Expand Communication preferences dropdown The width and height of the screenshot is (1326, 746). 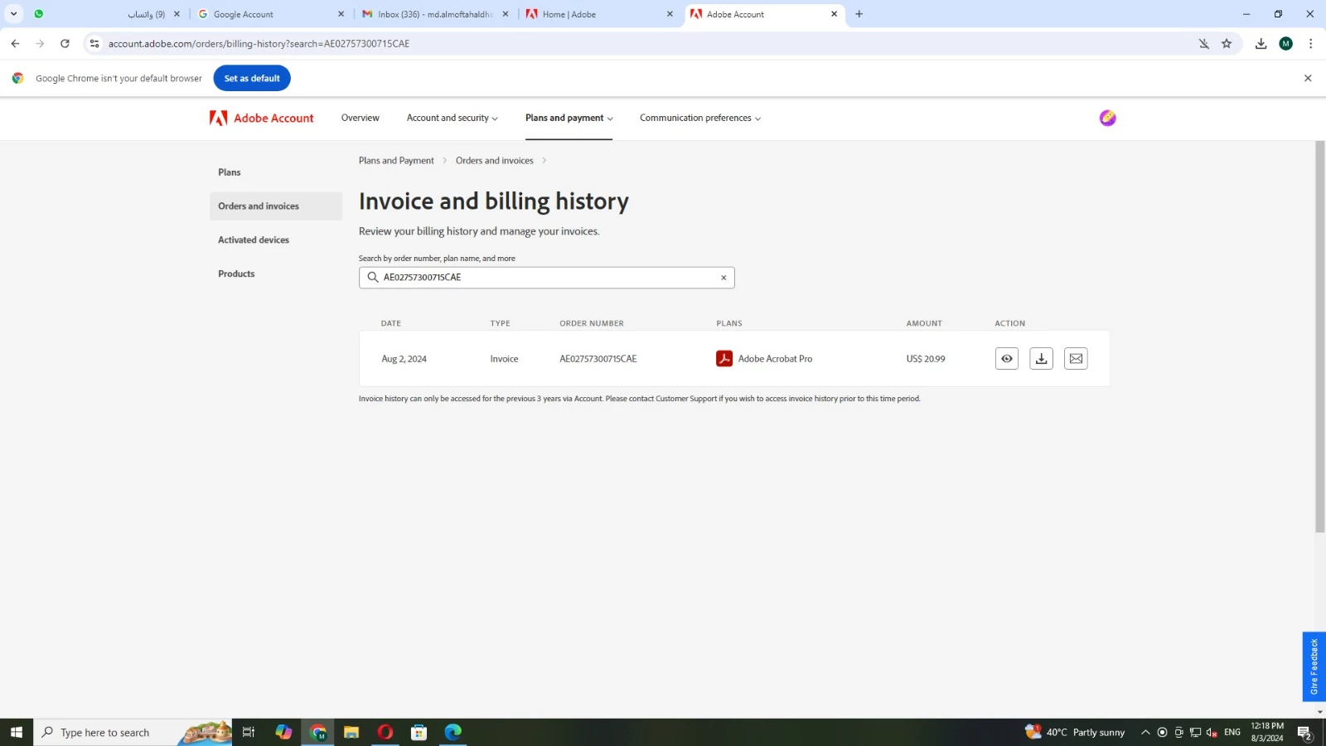coord(700,119)
